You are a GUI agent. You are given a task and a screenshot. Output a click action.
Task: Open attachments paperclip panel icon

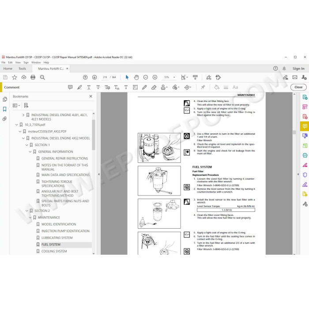pos(5,119)
